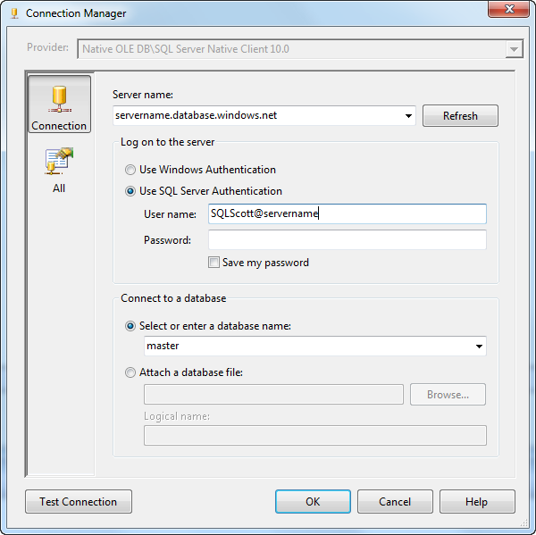Click the database file path field

click(x=273, y=395)
